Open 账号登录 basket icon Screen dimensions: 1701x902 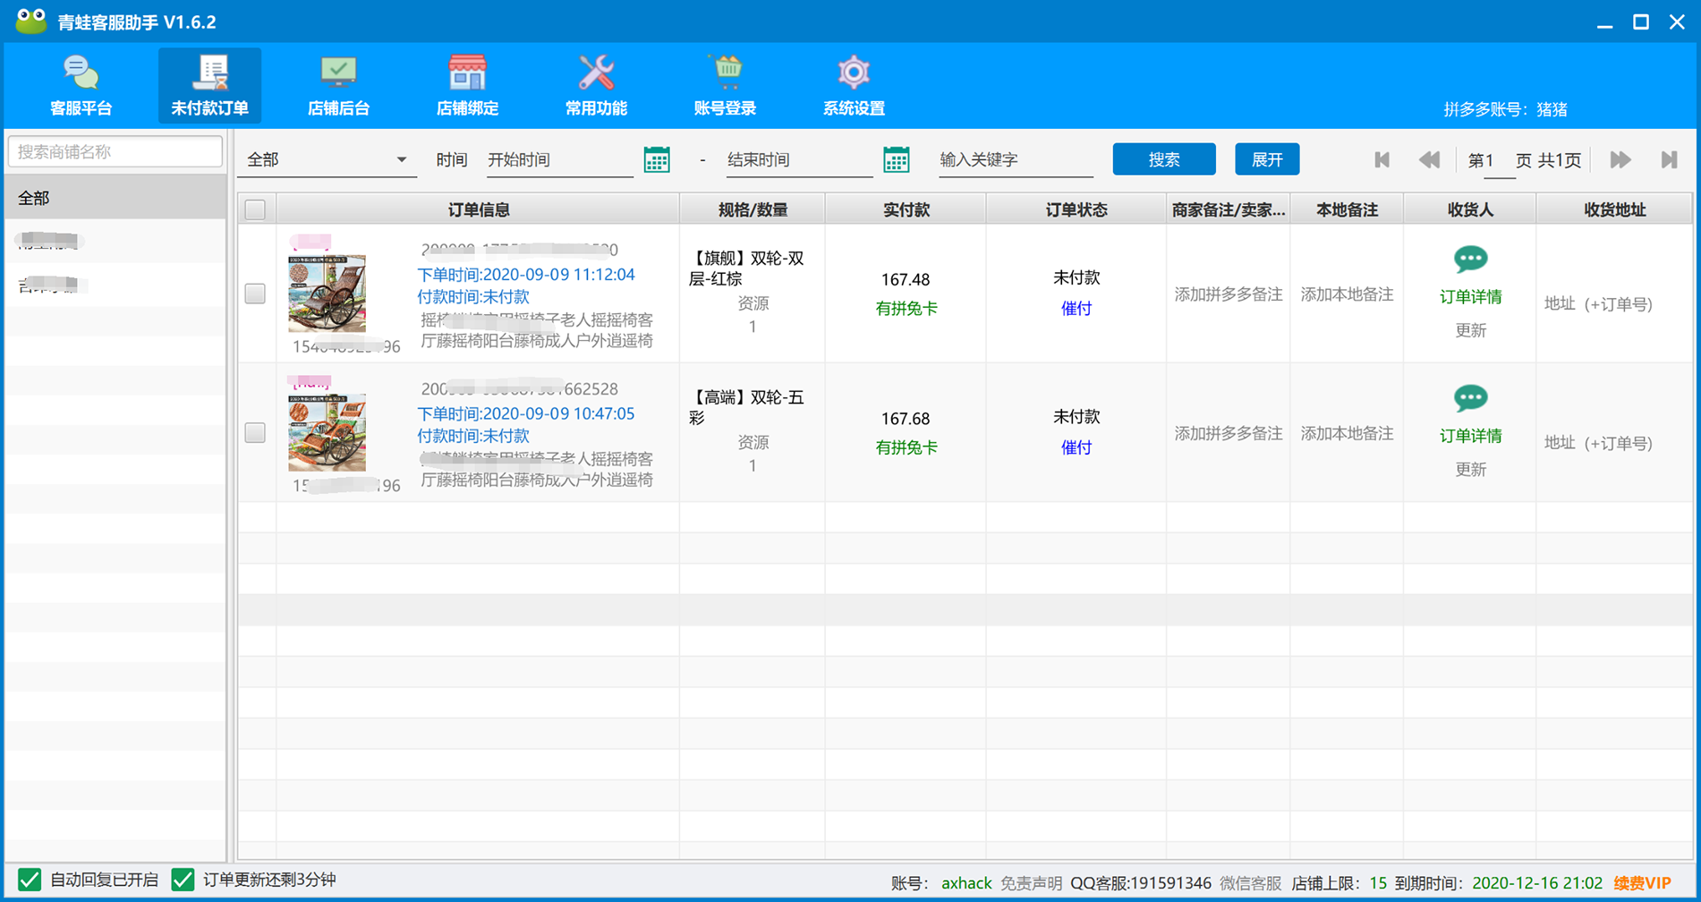725,73
